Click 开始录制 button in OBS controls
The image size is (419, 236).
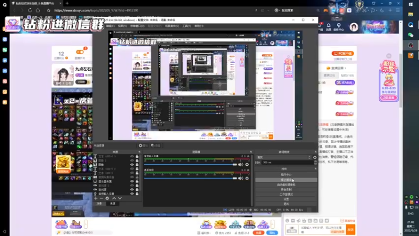[286, 189]
